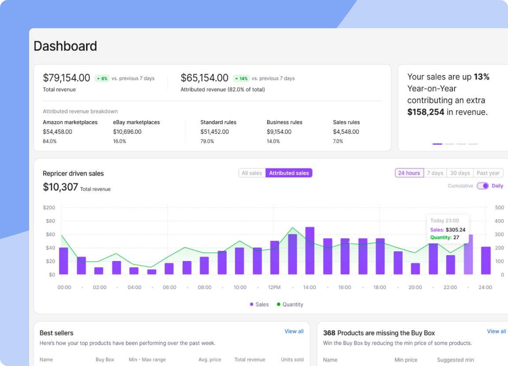The image size is (508, 366).
Task: Sort best sellers by Units sold column
Action: click(292, 359)
